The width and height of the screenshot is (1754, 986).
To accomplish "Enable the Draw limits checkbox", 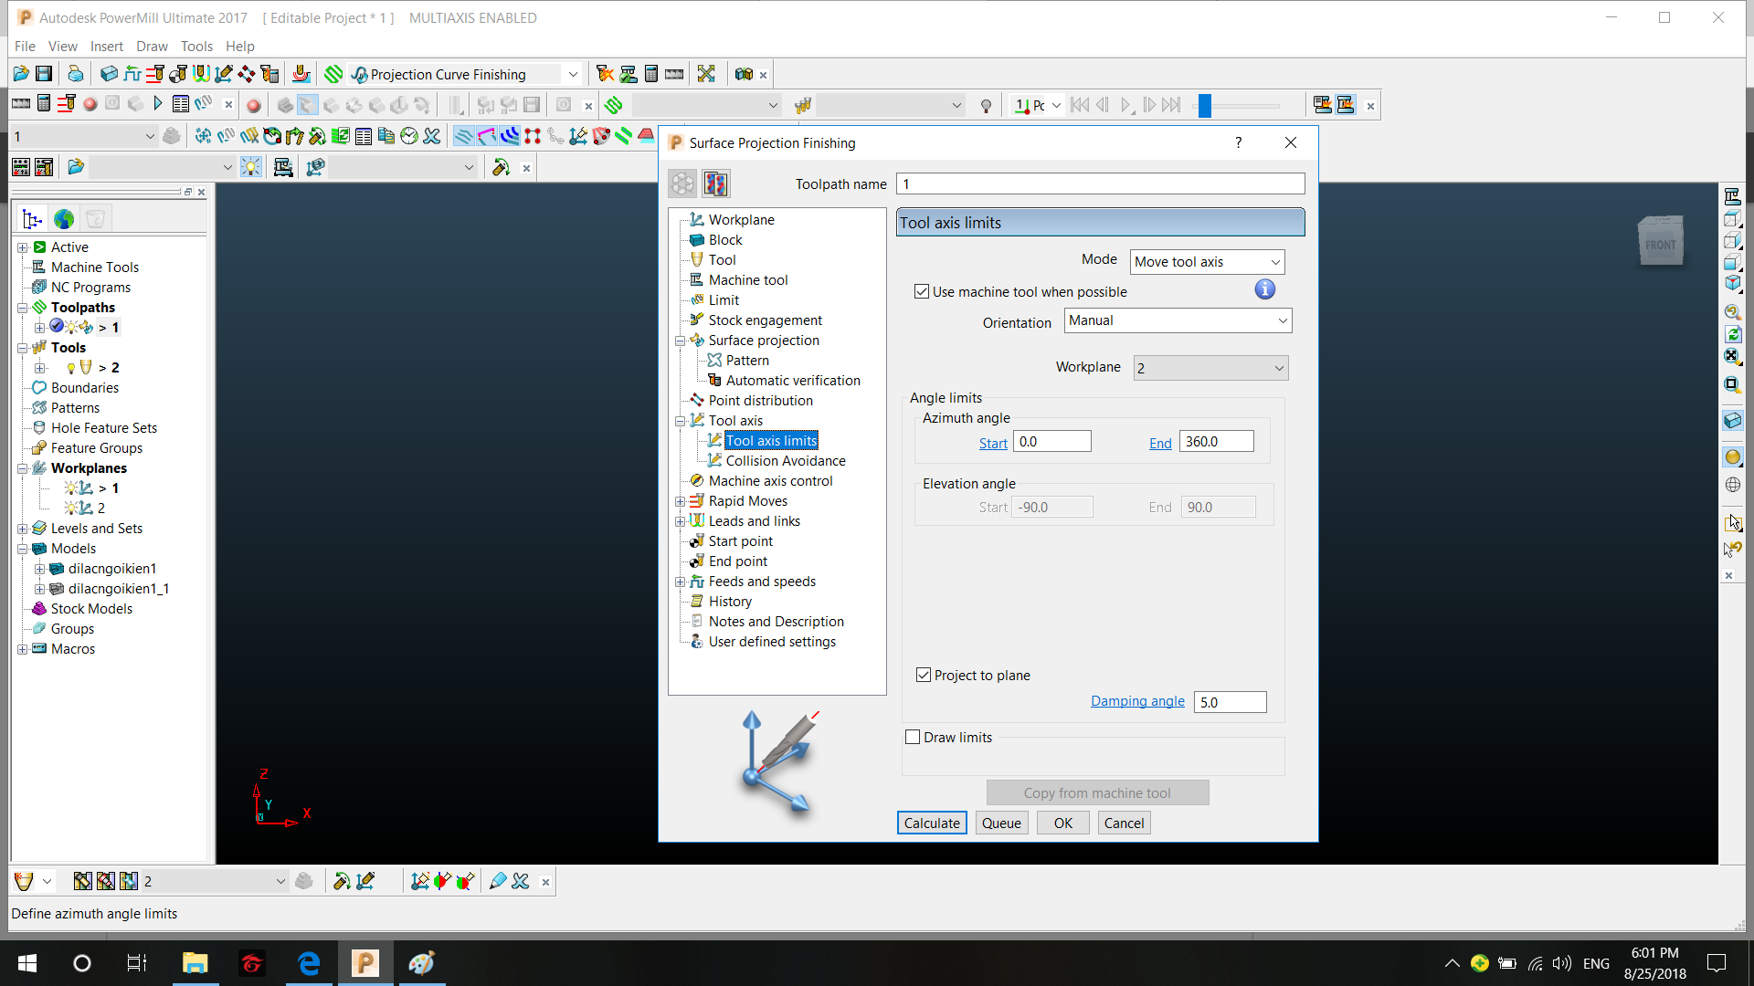I will pyautogui.click(x=913, y=737).
